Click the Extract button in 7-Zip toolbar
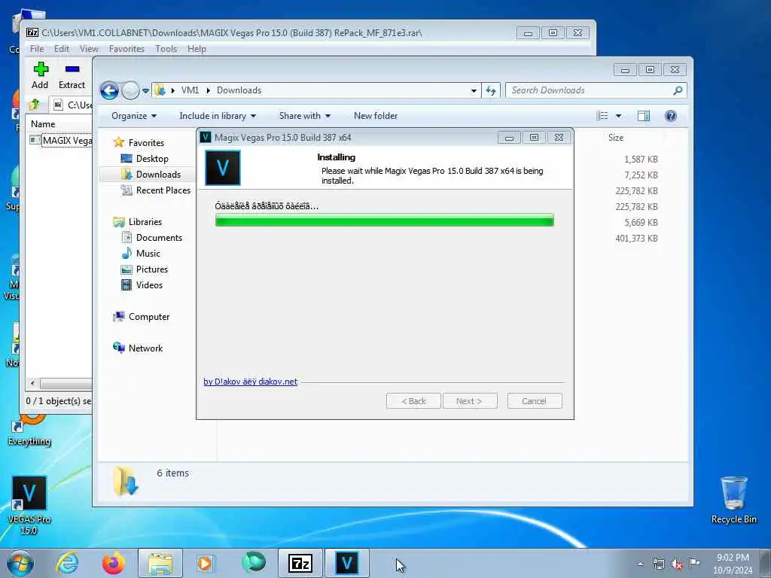The image size is (771, 578). pos(72,75)
